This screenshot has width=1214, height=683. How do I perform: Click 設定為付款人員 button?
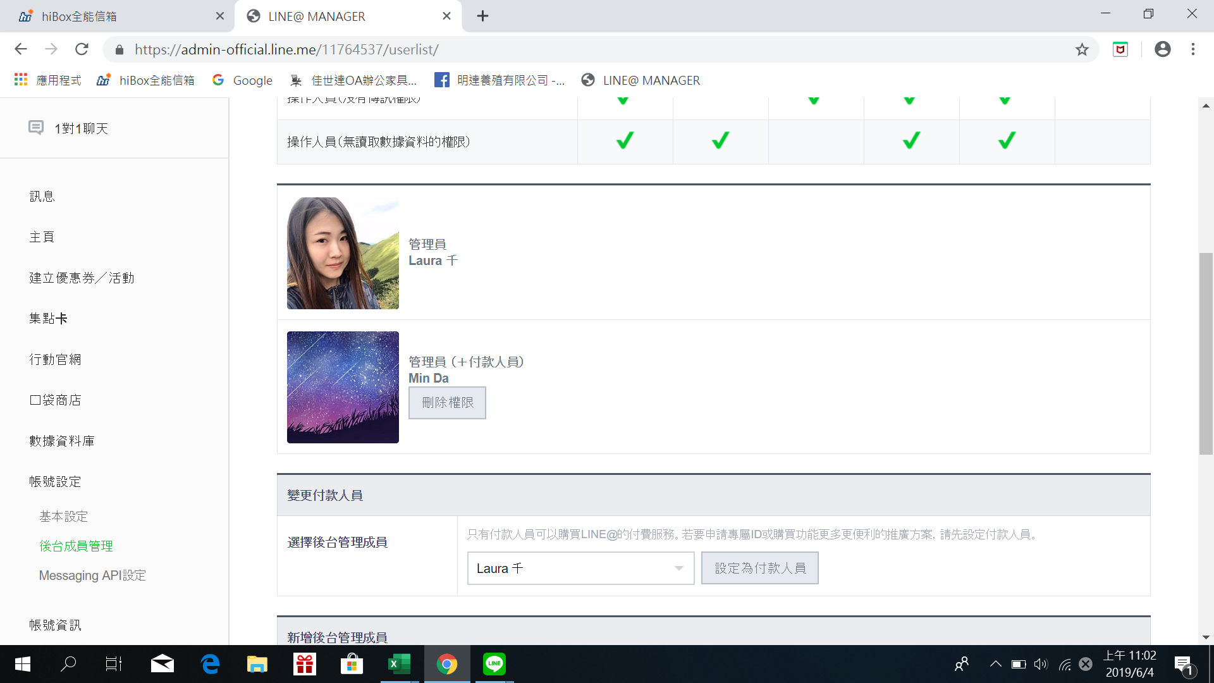759,568
